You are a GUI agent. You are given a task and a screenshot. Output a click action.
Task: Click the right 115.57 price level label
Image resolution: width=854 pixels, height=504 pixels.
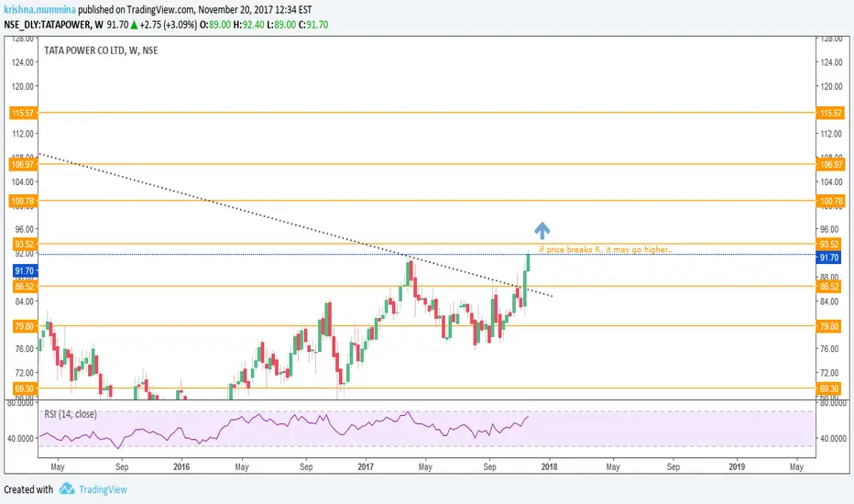830,113
